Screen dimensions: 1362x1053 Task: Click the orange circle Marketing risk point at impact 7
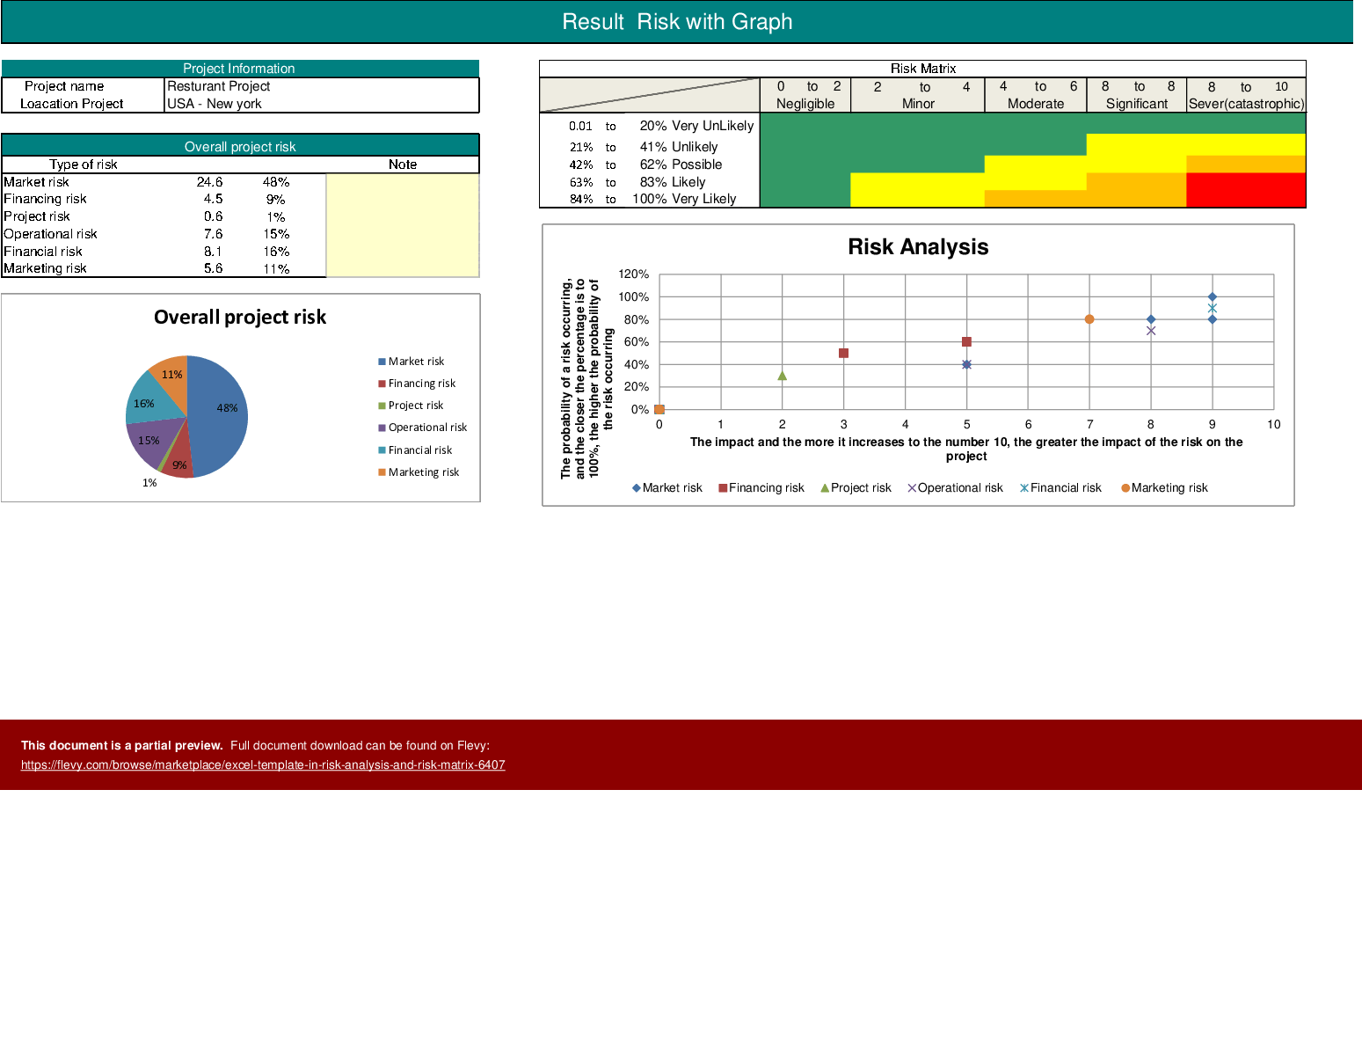(x=1089, y=319)
